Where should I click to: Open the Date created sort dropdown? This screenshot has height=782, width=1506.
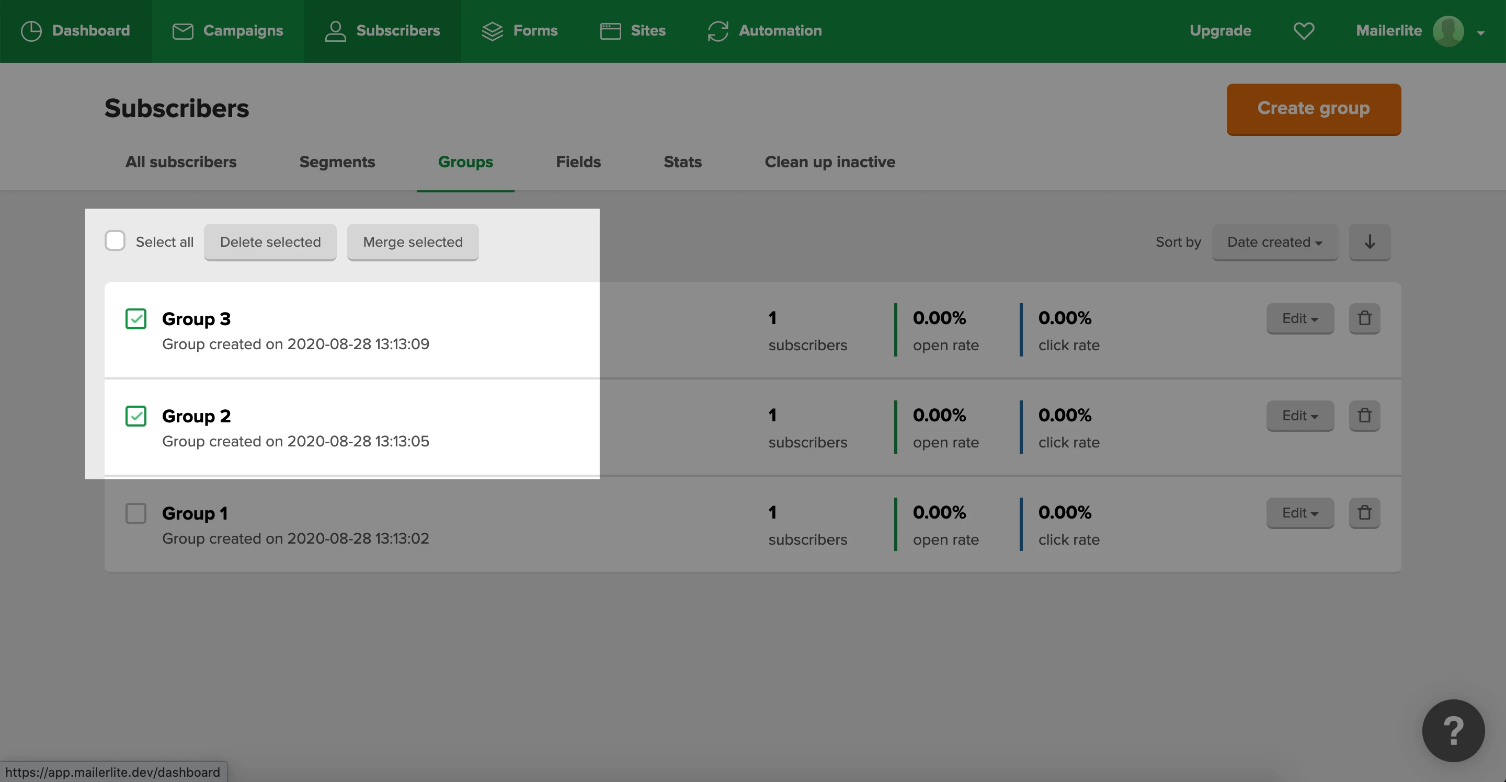coord(1274,242)
